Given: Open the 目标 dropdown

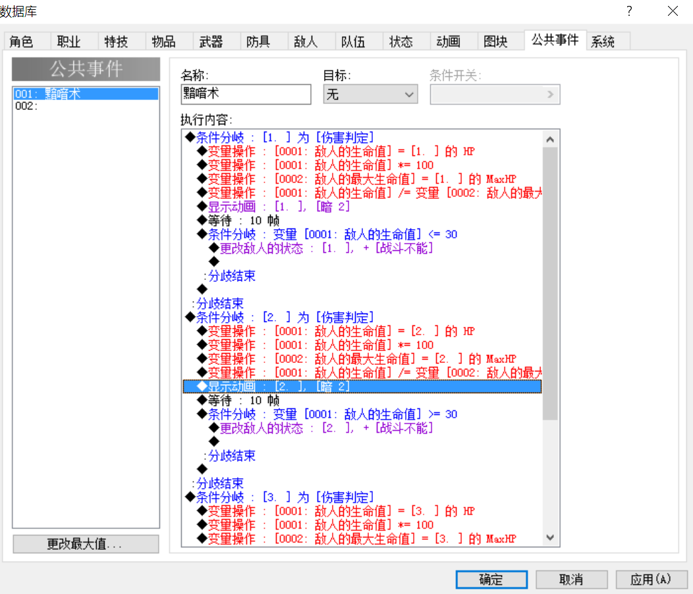Looking at the screenshot, I should [x=370, y=94].
